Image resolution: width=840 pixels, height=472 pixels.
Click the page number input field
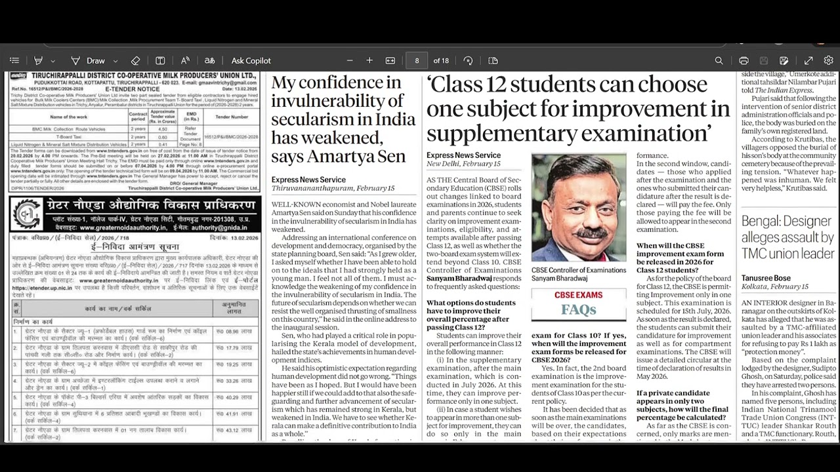click(416, 60)
